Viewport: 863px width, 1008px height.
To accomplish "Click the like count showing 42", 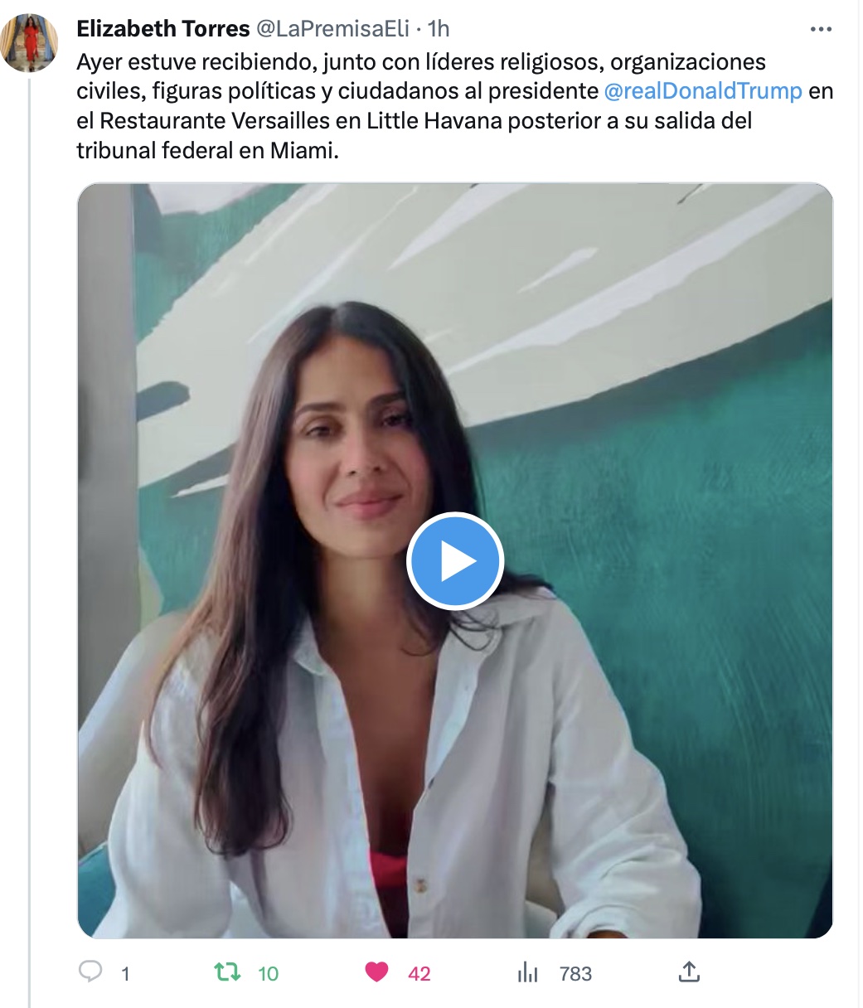I will pos(419,973).
